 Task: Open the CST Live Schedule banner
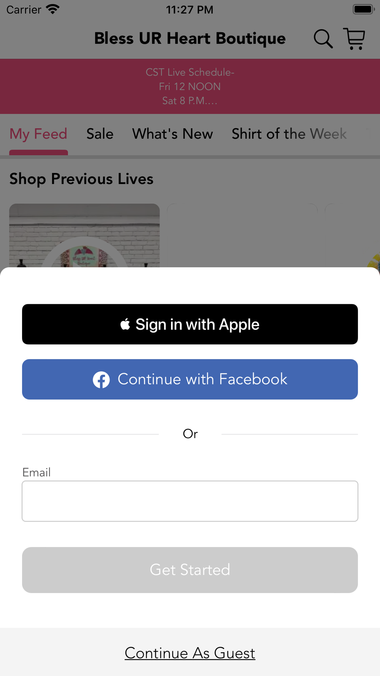(x=190, y=86)
